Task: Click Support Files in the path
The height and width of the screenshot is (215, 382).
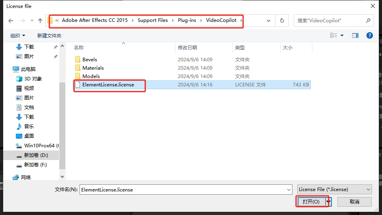Action: tap(153, 20)
